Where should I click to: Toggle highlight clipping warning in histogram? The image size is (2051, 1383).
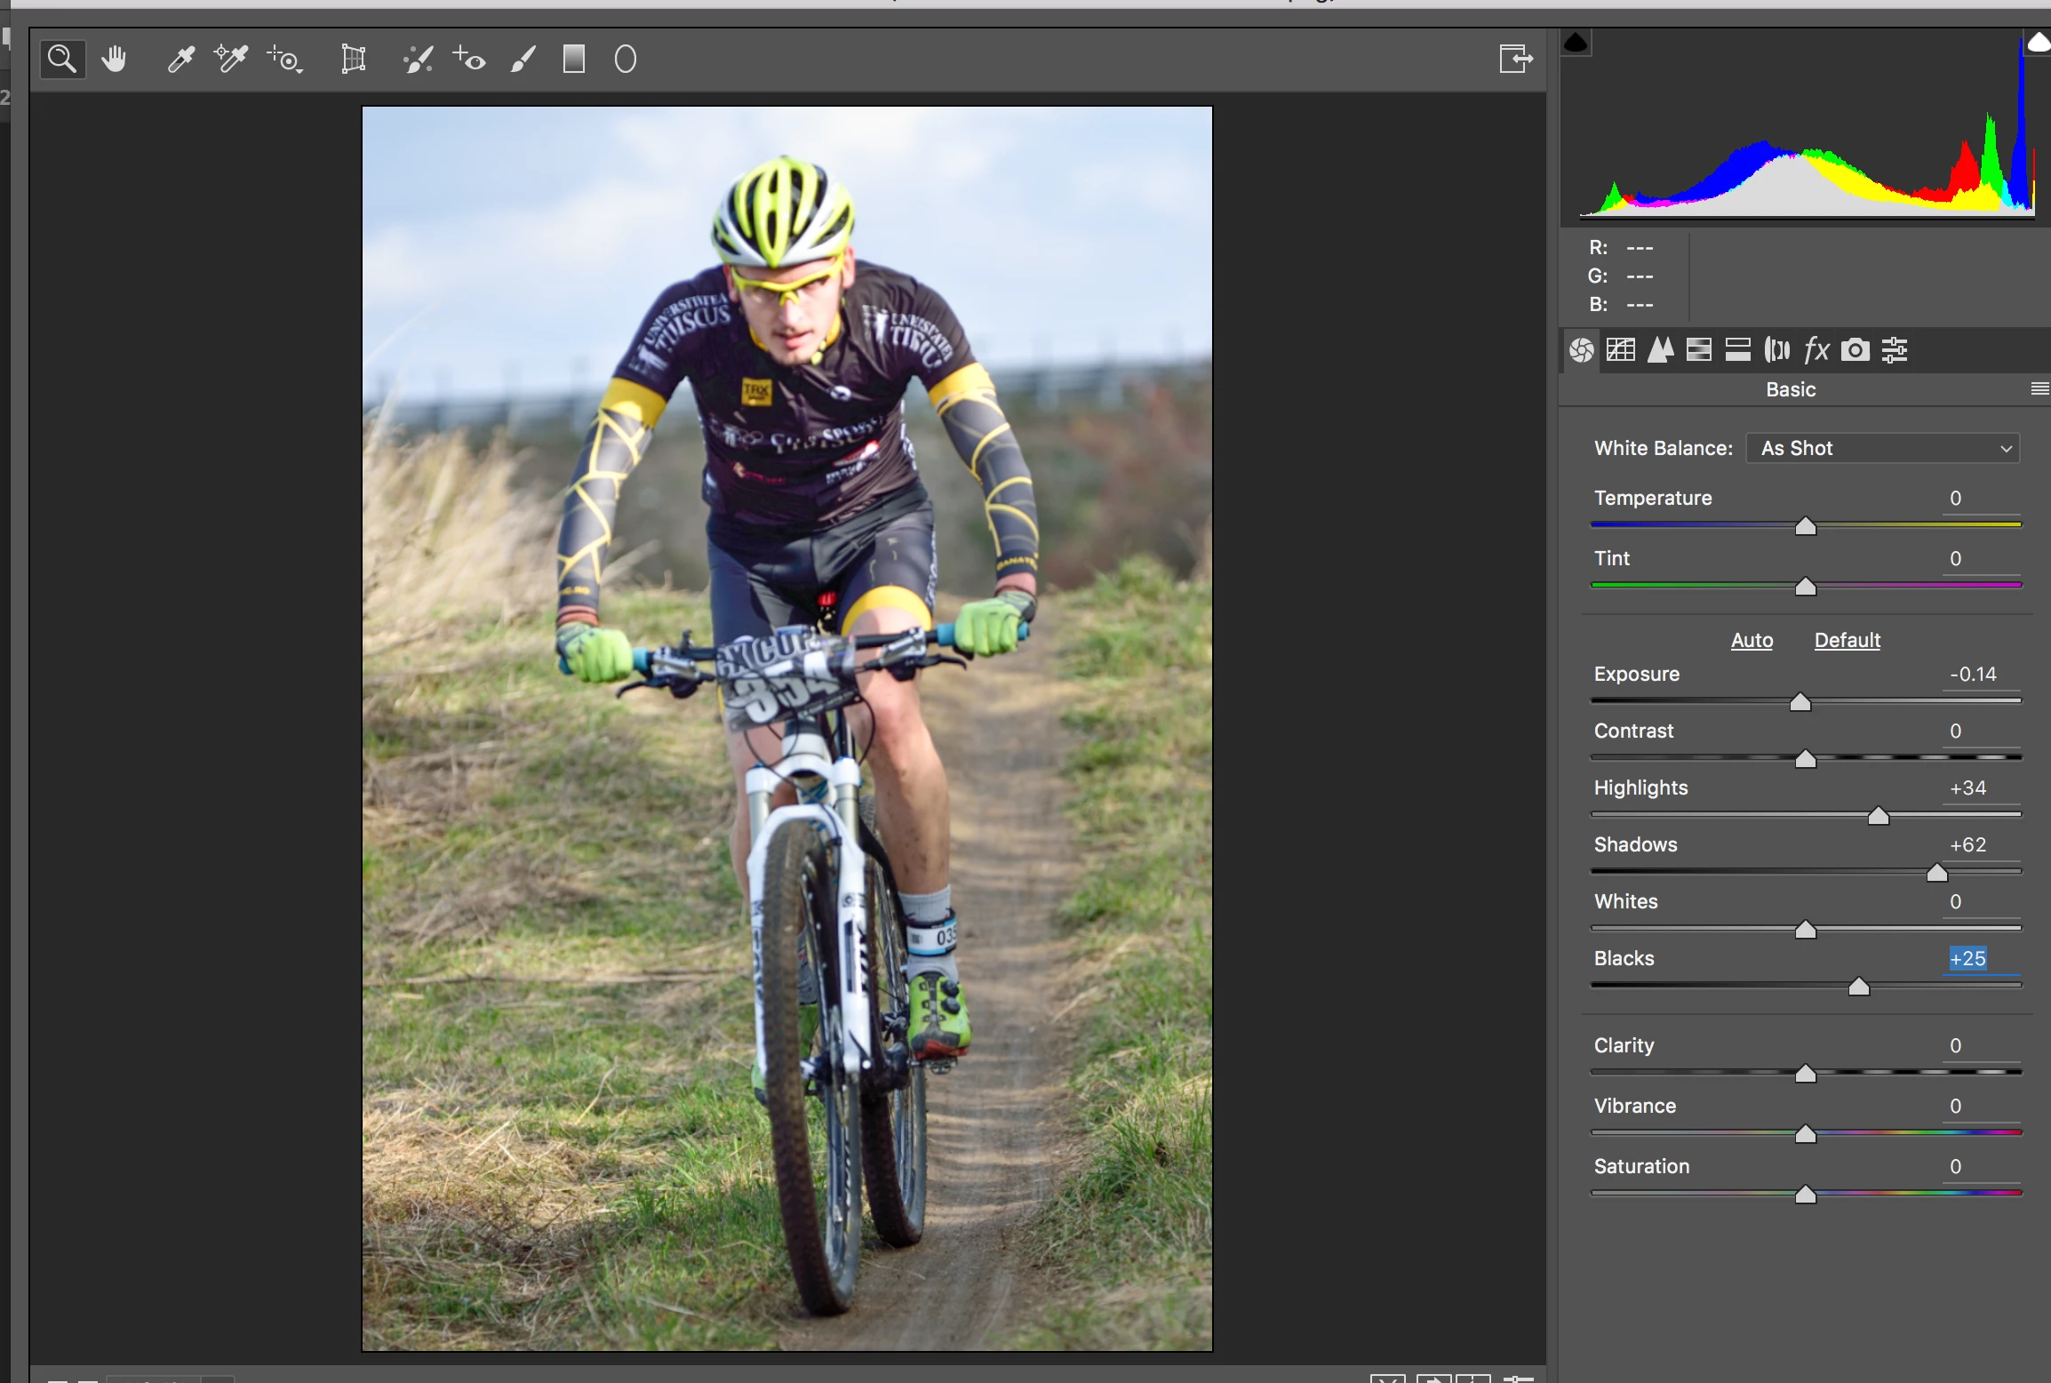pyautogui.click(x=2038, y=43)
